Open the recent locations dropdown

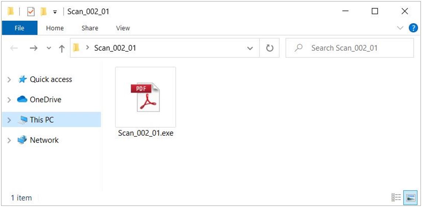(49, 48)
